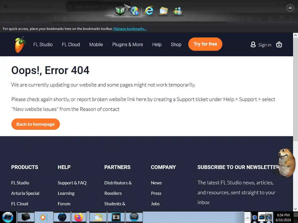Click the SUBSCRIBE TO OUR NEWSLETTER heading
Image resolution: width=298 pixels, height=223 pixels.
pos(239,167)
